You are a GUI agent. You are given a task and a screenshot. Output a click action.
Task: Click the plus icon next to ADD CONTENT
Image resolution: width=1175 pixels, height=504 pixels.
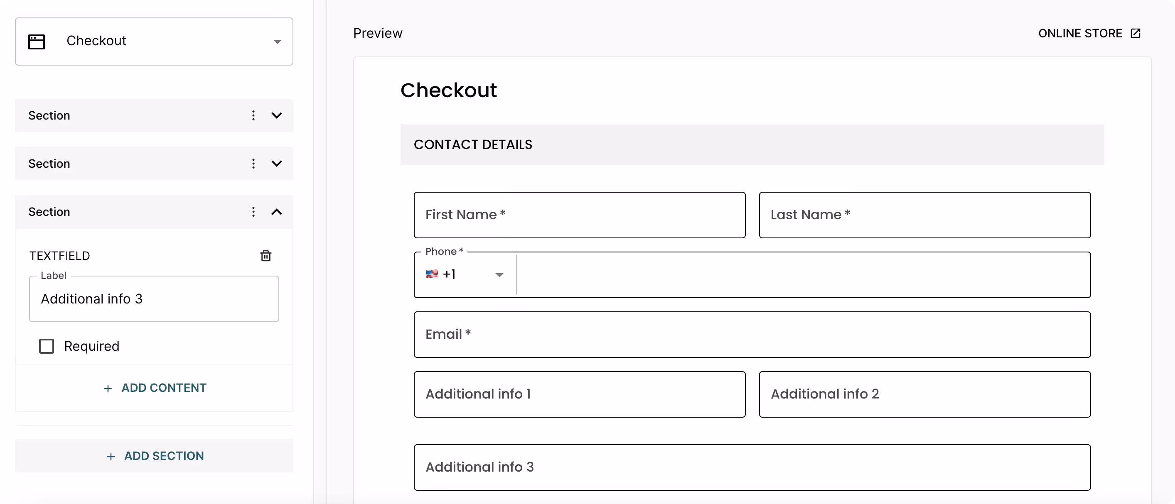pos(107,388)
